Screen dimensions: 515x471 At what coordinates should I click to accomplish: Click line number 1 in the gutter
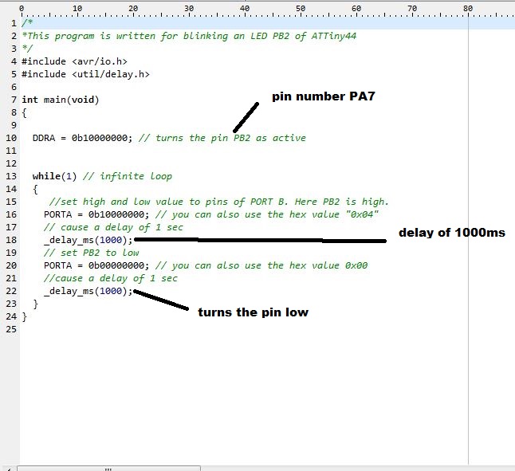click(x=14, y=23)
